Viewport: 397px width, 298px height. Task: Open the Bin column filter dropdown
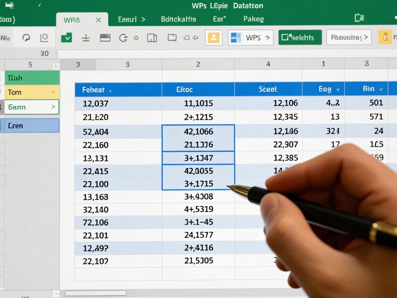(x=381, y=89)
